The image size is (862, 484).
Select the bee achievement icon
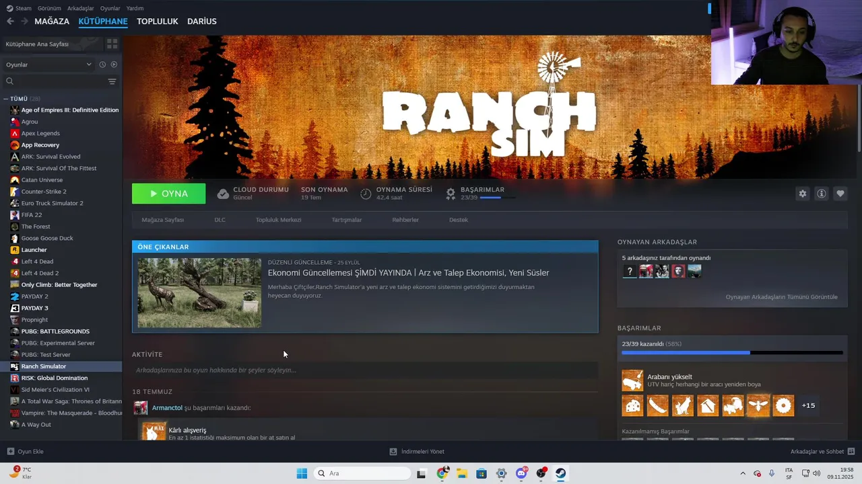click(x=758, y=405)
